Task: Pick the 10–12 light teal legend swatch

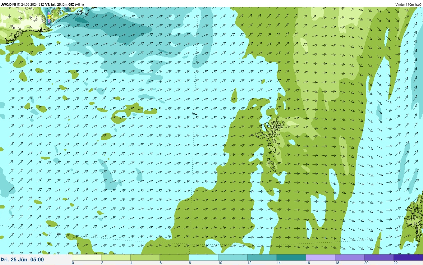Action: (x=233, y=257)
